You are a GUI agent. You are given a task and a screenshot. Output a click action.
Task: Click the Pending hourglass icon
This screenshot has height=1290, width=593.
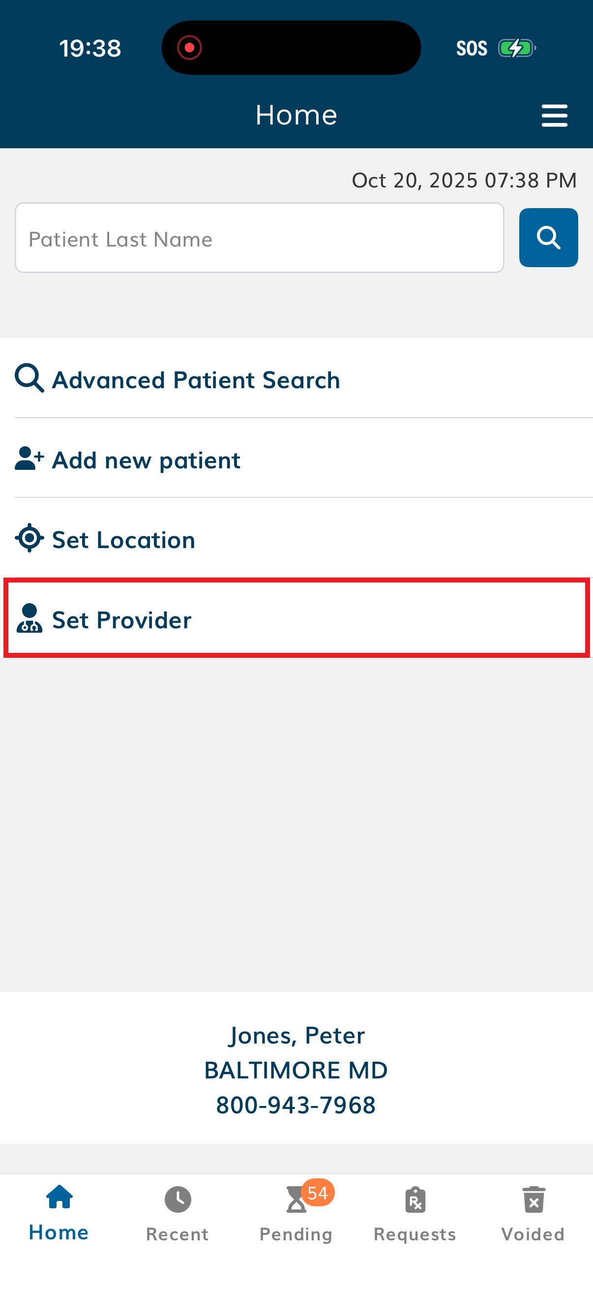tap(295, 1201)
